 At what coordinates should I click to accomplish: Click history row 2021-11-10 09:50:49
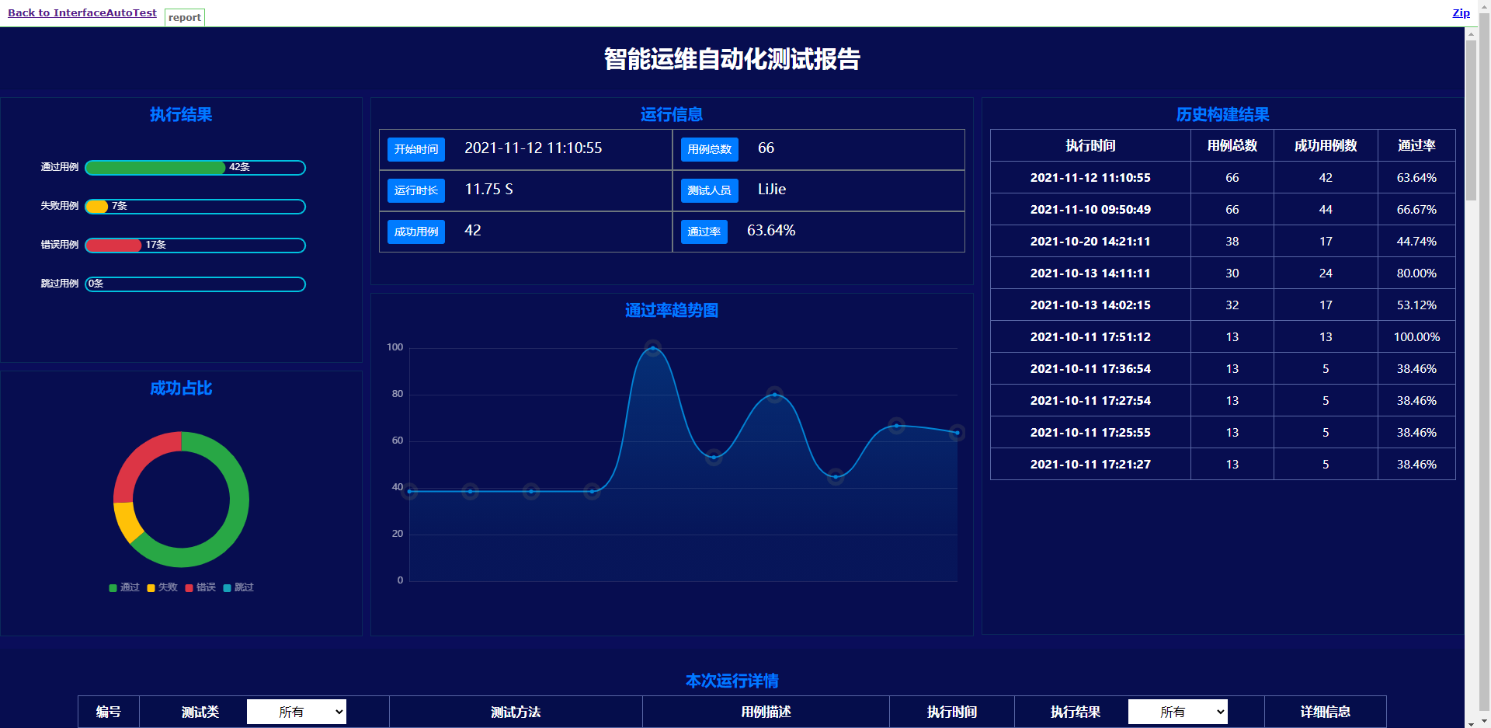1222,210
